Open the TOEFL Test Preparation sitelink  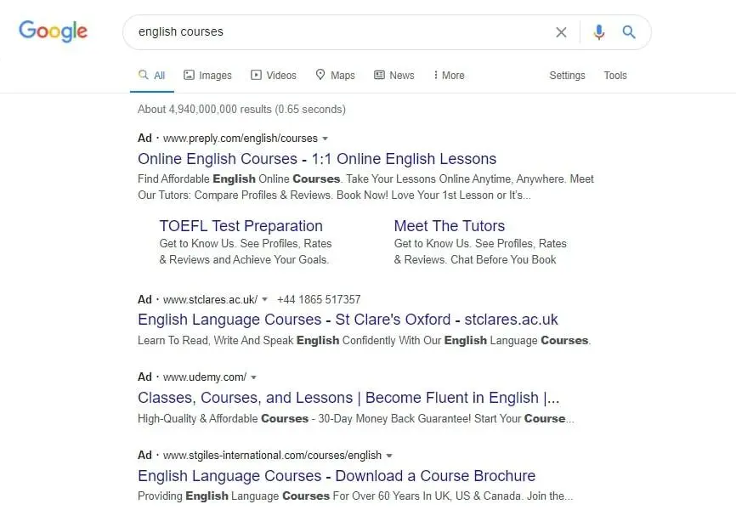(241, 226)
